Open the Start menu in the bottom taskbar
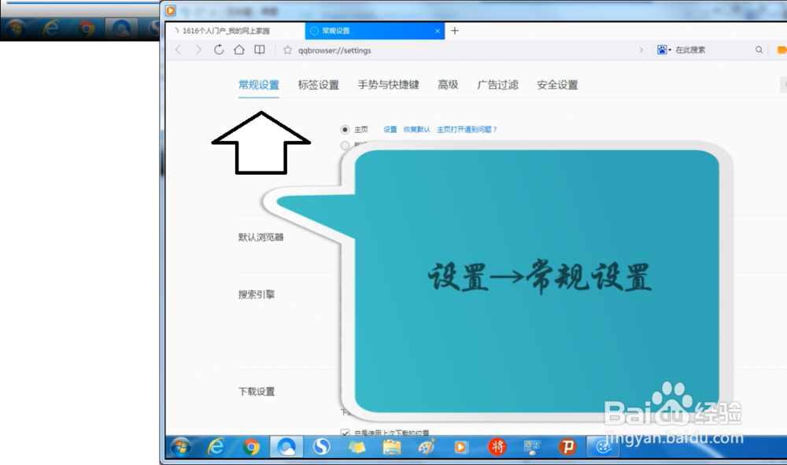 tap(181, 446)
